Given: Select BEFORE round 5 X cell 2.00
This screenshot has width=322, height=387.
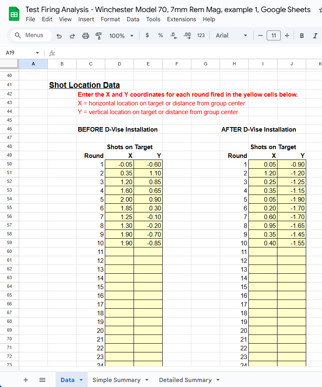Looking at the screenshot, I should pyautogui.click(x=119, y=200).
